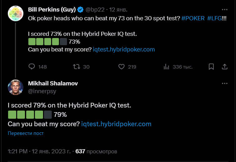This screenshot has height=162, width=236.
Task: Click Bill Perkins' blue verified badge
Action: pyautogui.click(x=80, y=10)
